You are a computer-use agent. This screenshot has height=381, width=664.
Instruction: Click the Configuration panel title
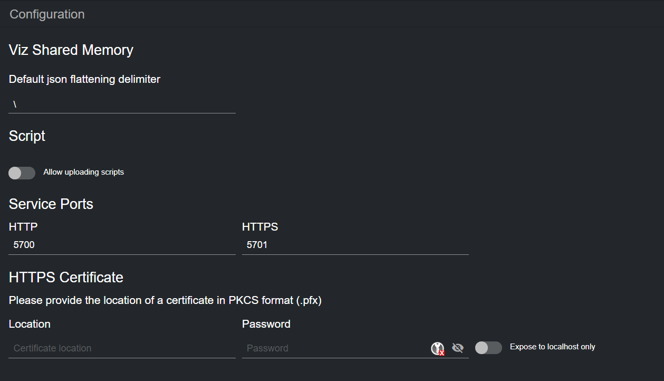[x=47, y=14]
